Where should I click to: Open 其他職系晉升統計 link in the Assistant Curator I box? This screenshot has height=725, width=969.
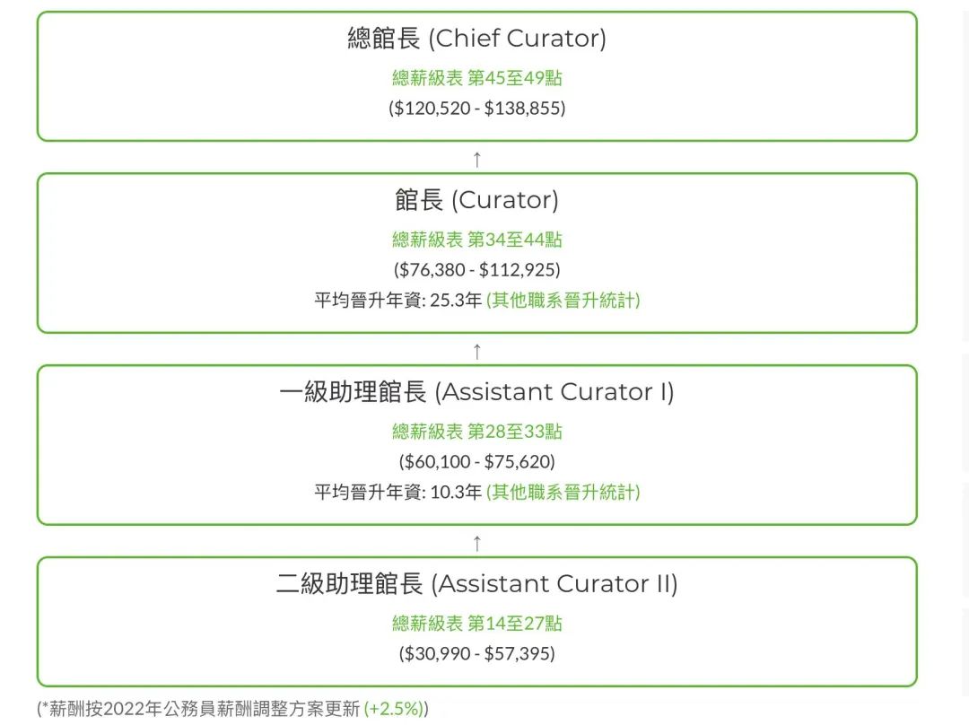pyautogui.click(x=563, y=492)
